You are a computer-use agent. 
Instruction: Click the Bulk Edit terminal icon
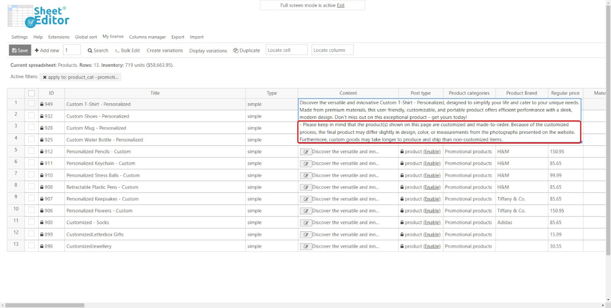117,50
